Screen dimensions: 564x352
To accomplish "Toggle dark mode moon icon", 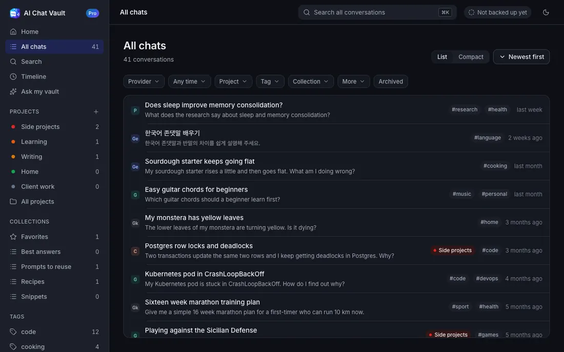I will [546, 12].
